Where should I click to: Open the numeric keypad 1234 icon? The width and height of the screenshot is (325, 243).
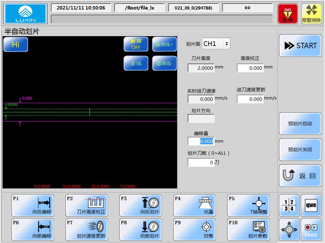coord(289,205)
